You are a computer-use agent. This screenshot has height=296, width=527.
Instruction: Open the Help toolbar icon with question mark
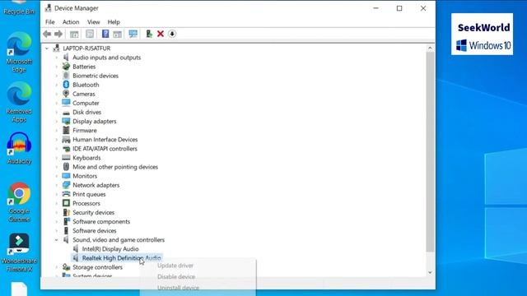[105, 34]
